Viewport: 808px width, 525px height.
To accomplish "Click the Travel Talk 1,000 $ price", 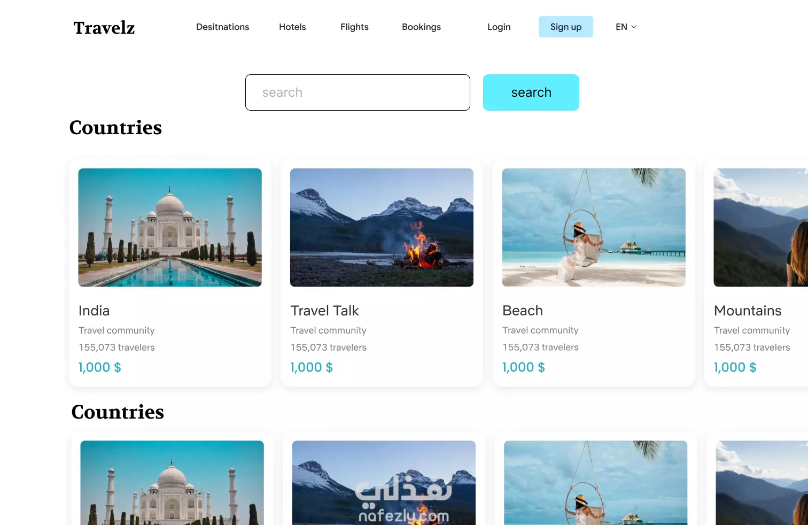I will point(312,367).
